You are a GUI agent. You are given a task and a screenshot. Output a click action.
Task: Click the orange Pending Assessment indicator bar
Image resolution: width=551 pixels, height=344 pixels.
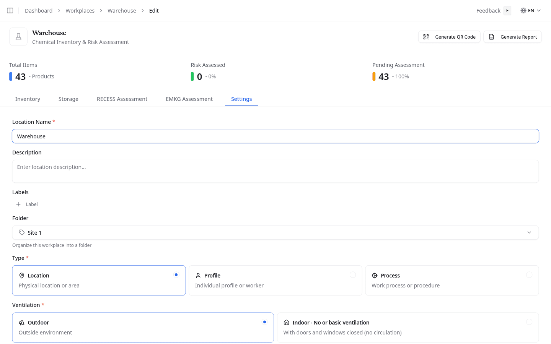coord(374,76)
